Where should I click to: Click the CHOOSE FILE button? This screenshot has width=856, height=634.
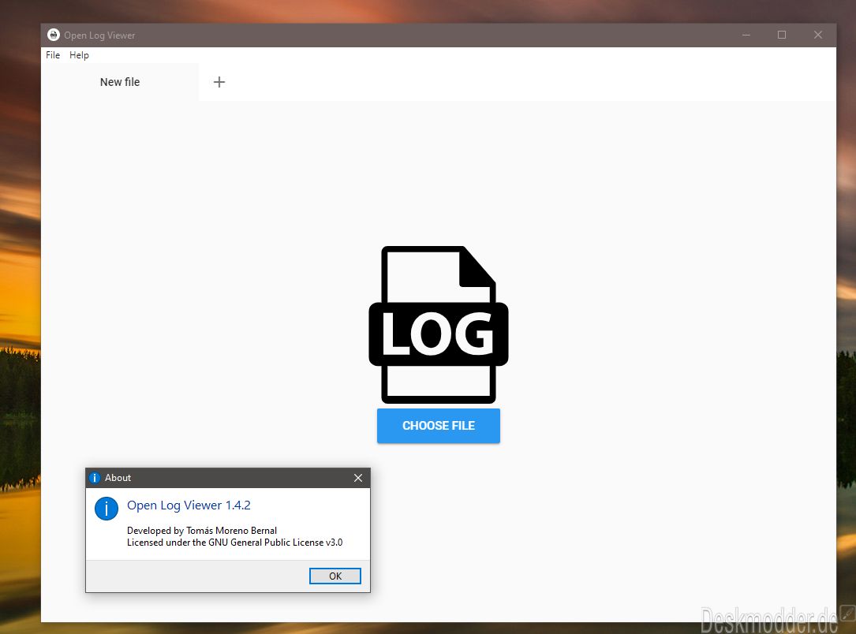pos(439,426)
